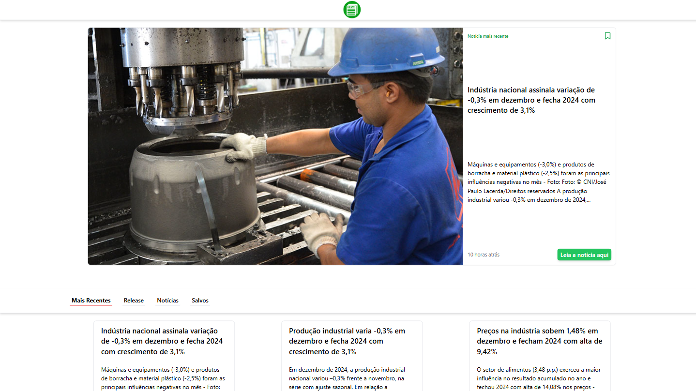Click the description starting 'O setor de alimentos'

538,378
